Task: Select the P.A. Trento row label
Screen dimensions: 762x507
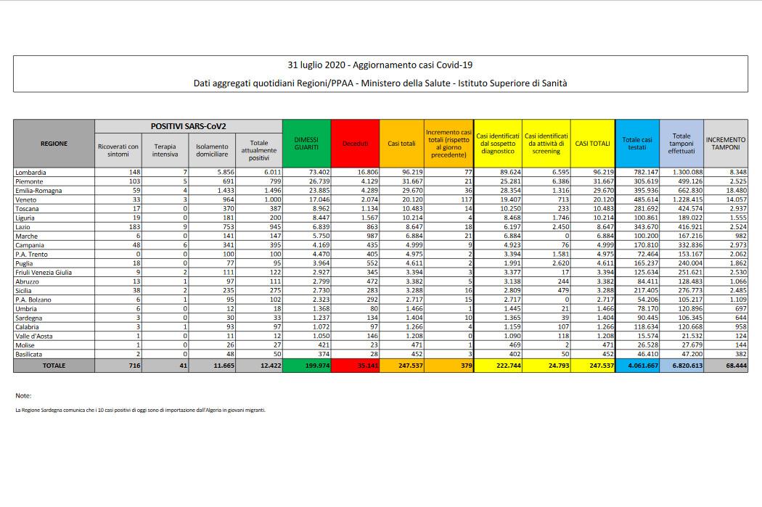Action: (x=31, y=255)
